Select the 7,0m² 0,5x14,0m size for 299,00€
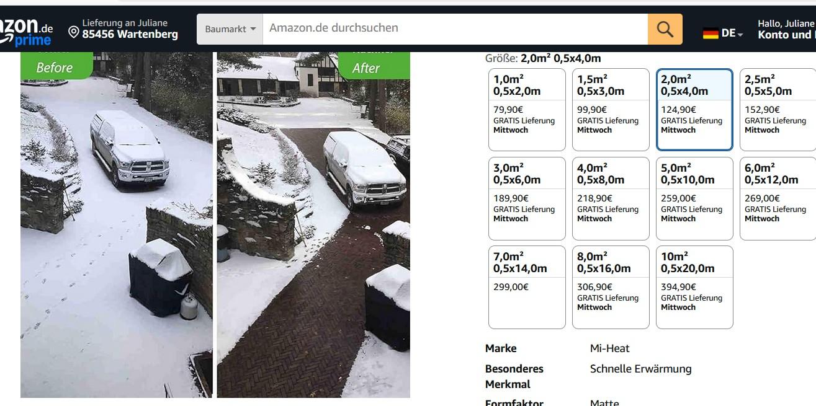Viewport: 816px width, 406px height. point(527,287)
